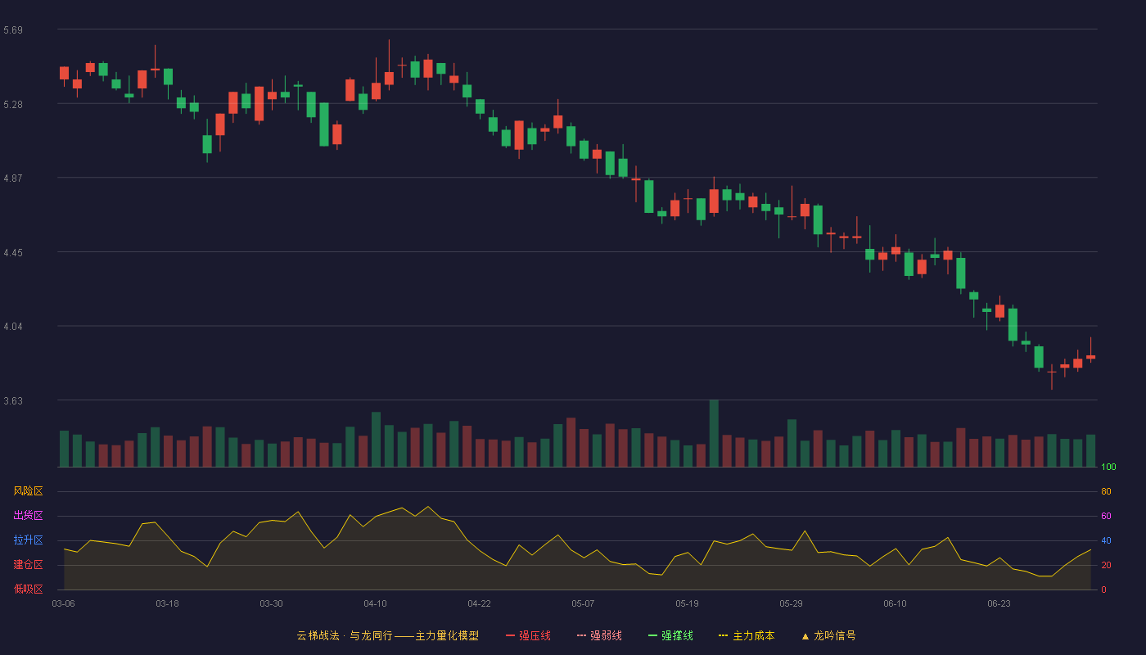Toggle the 强撑线 legend series
Viewport: 1146px width, 655px height.
point(670,635)
